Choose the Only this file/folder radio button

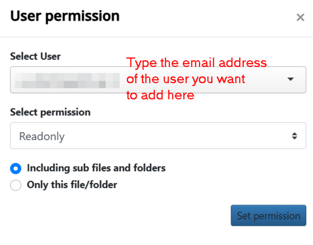coord(16,185)
